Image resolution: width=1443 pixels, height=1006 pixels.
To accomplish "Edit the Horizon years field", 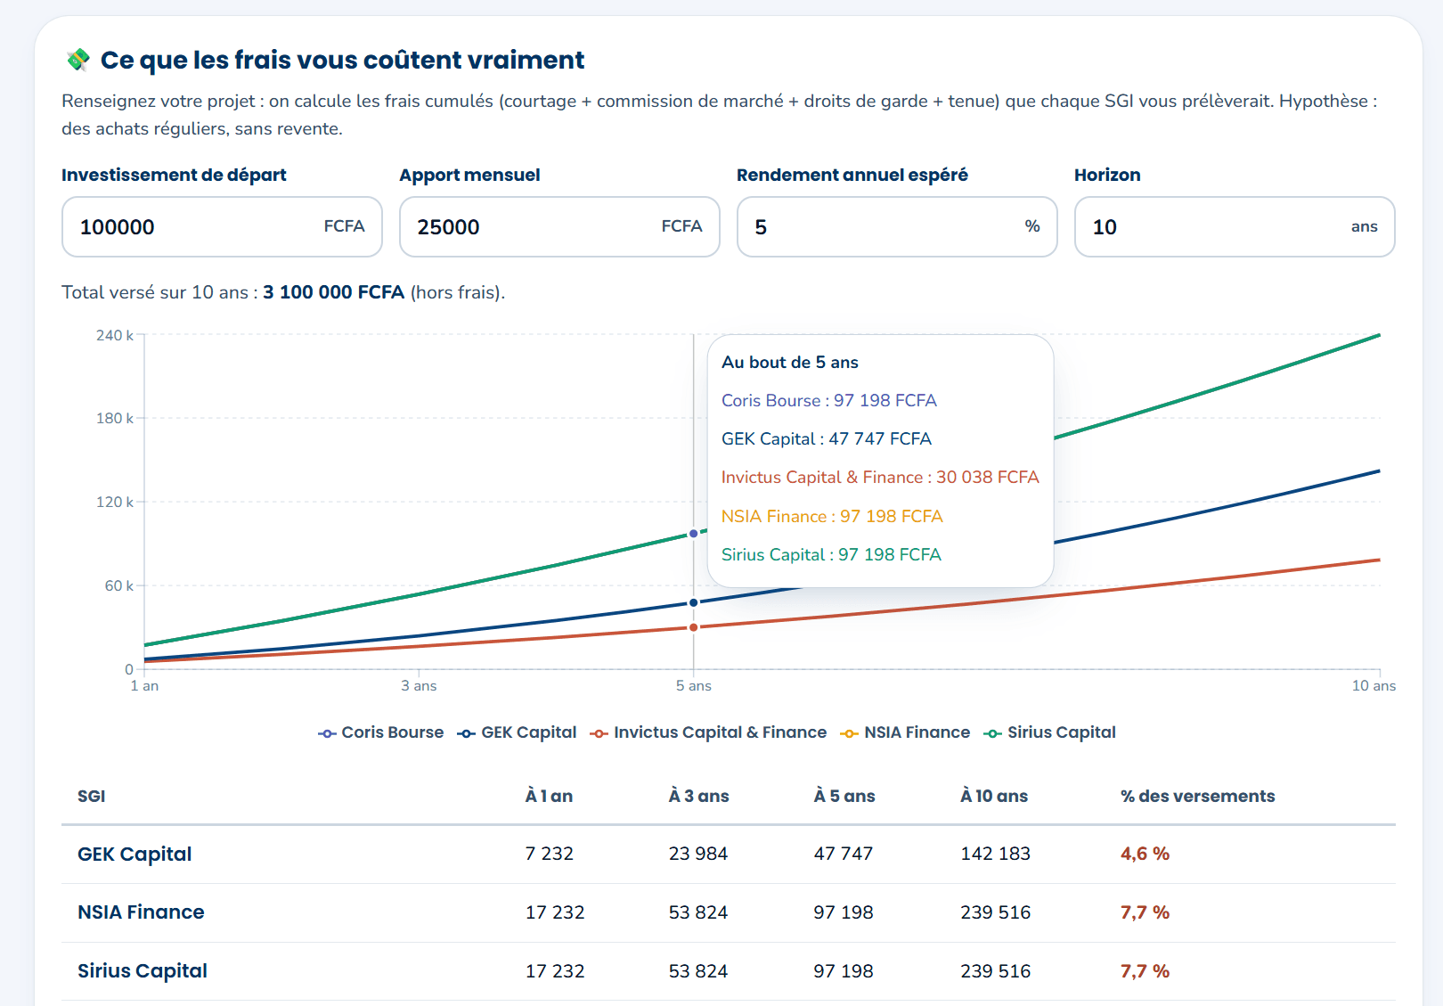I will point(1235,226).
